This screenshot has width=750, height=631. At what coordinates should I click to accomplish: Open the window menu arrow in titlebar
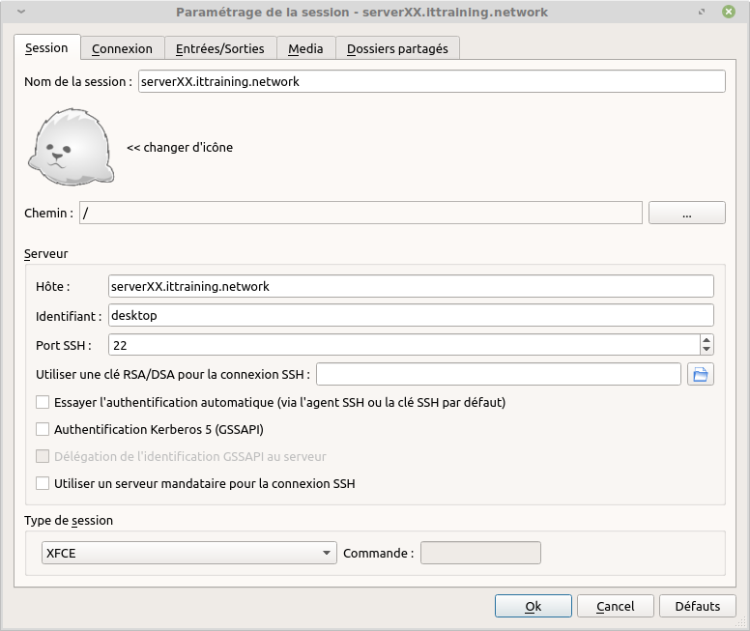(21, 13)
